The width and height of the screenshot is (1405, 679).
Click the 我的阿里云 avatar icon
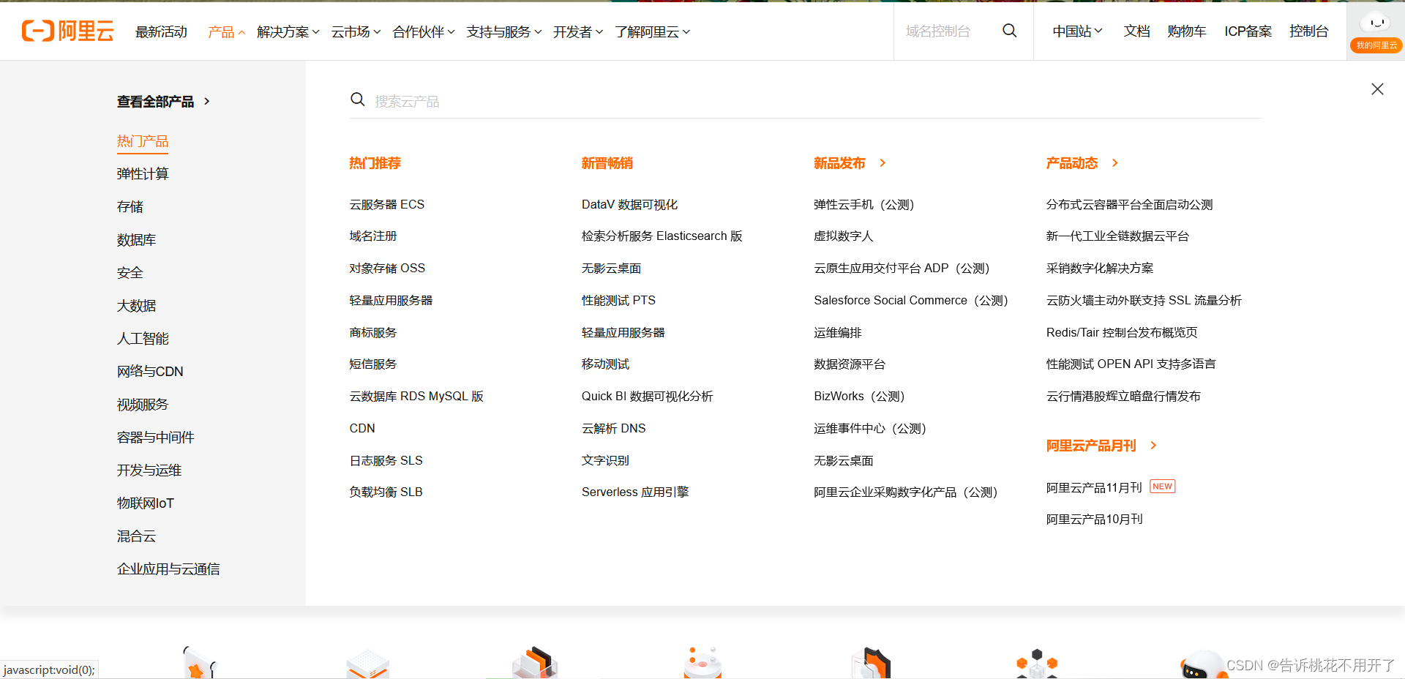(x=1376, y=31)
